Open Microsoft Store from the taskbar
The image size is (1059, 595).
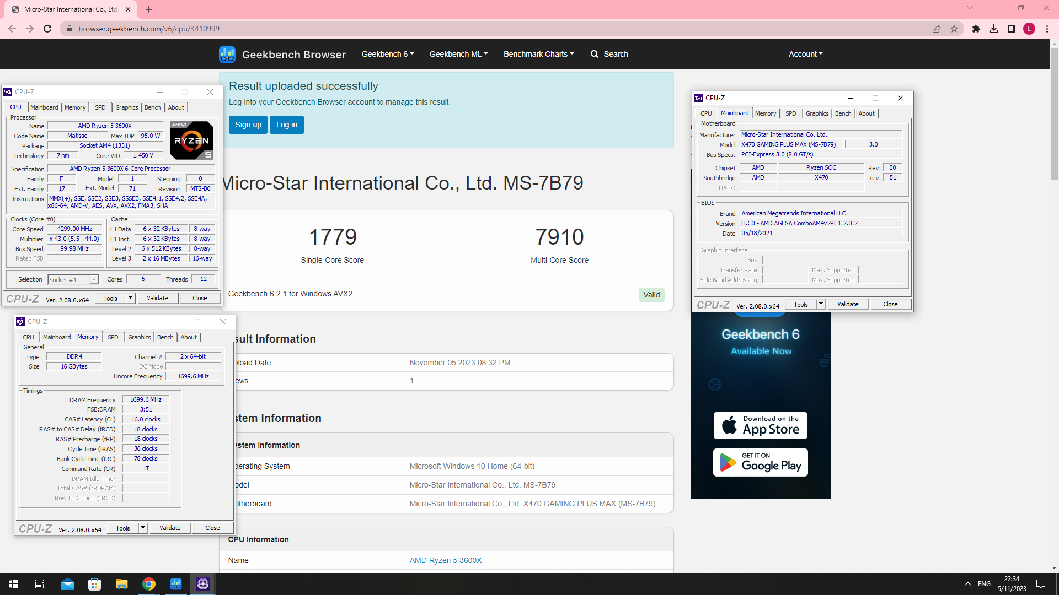[x=95, y=584]
